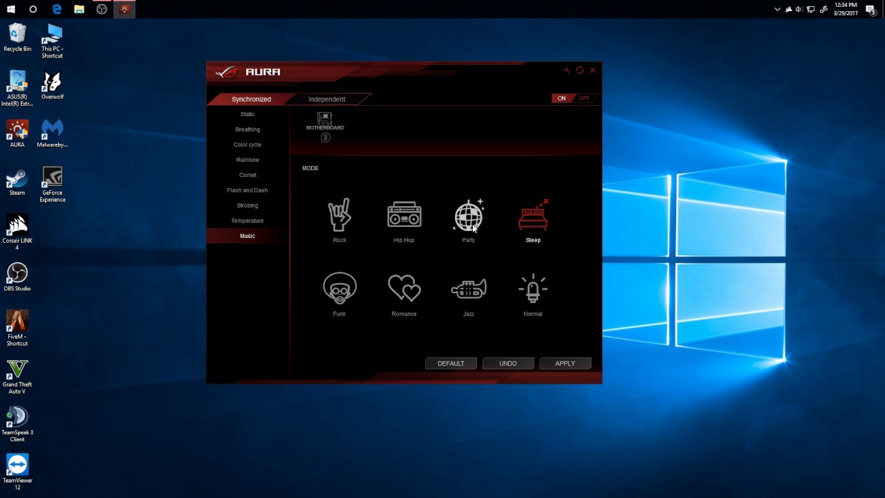Open the network tray icon
This screenshot has width=885, height=498.
(x=811, y=10)
